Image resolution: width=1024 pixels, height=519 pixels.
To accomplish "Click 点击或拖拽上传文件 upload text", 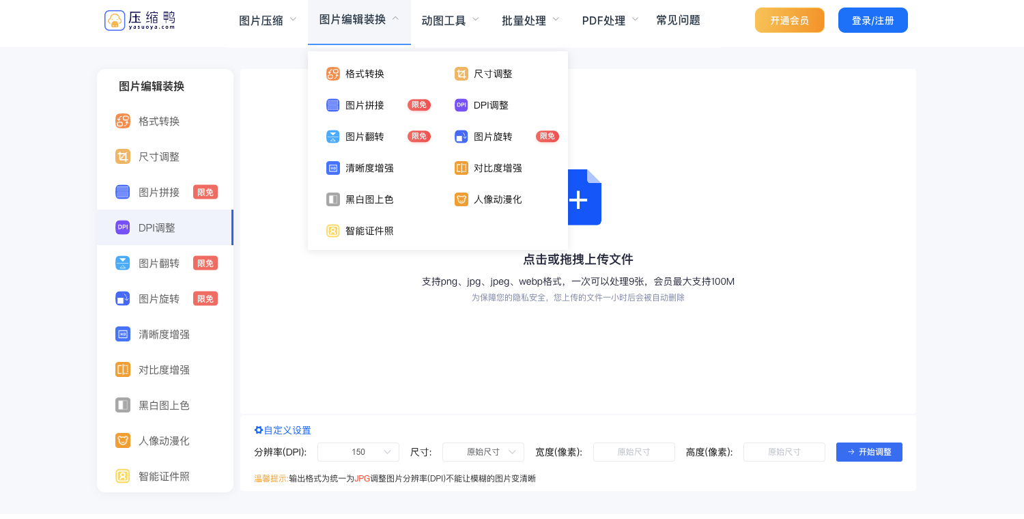I will [x=578, y=259].
